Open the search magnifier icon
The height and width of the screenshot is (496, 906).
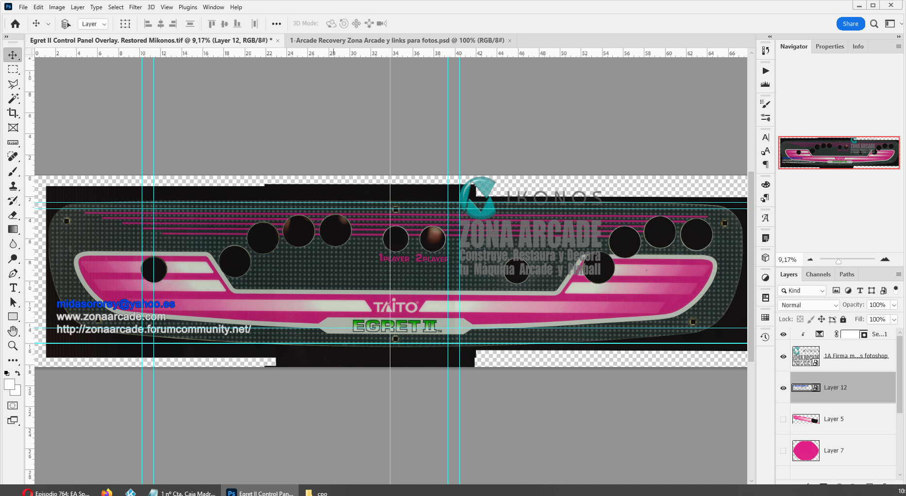874,24
